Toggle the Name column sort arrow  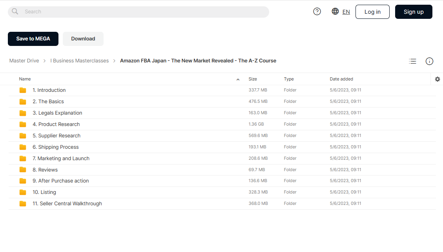click(238, 79)
